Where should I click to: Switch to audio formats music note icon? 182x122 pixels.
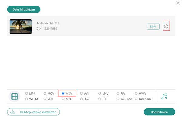164,96
